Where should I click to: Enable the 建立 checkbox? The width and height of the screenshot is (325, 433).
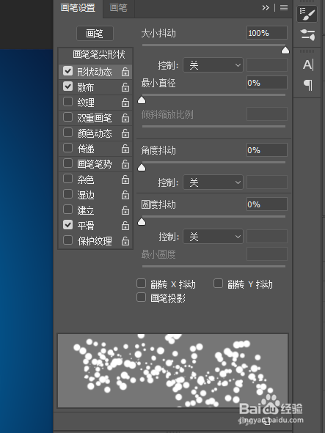[67, 210]
